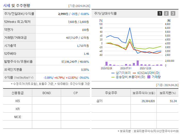Click the 7,600원 / 2,600원 value
Viewport: 181px width, 135px height.
pos(78,22)
